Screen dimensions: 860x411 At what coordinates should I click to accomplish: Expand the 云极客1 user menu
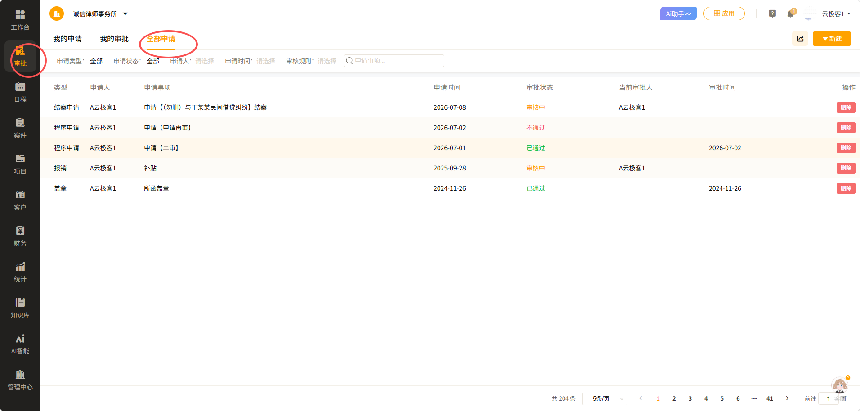click(836, 14)
